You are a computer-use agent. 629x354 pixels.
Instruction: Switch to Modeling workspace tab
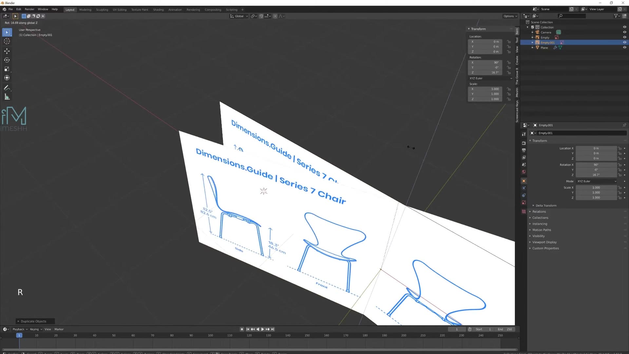click(85, 10)
